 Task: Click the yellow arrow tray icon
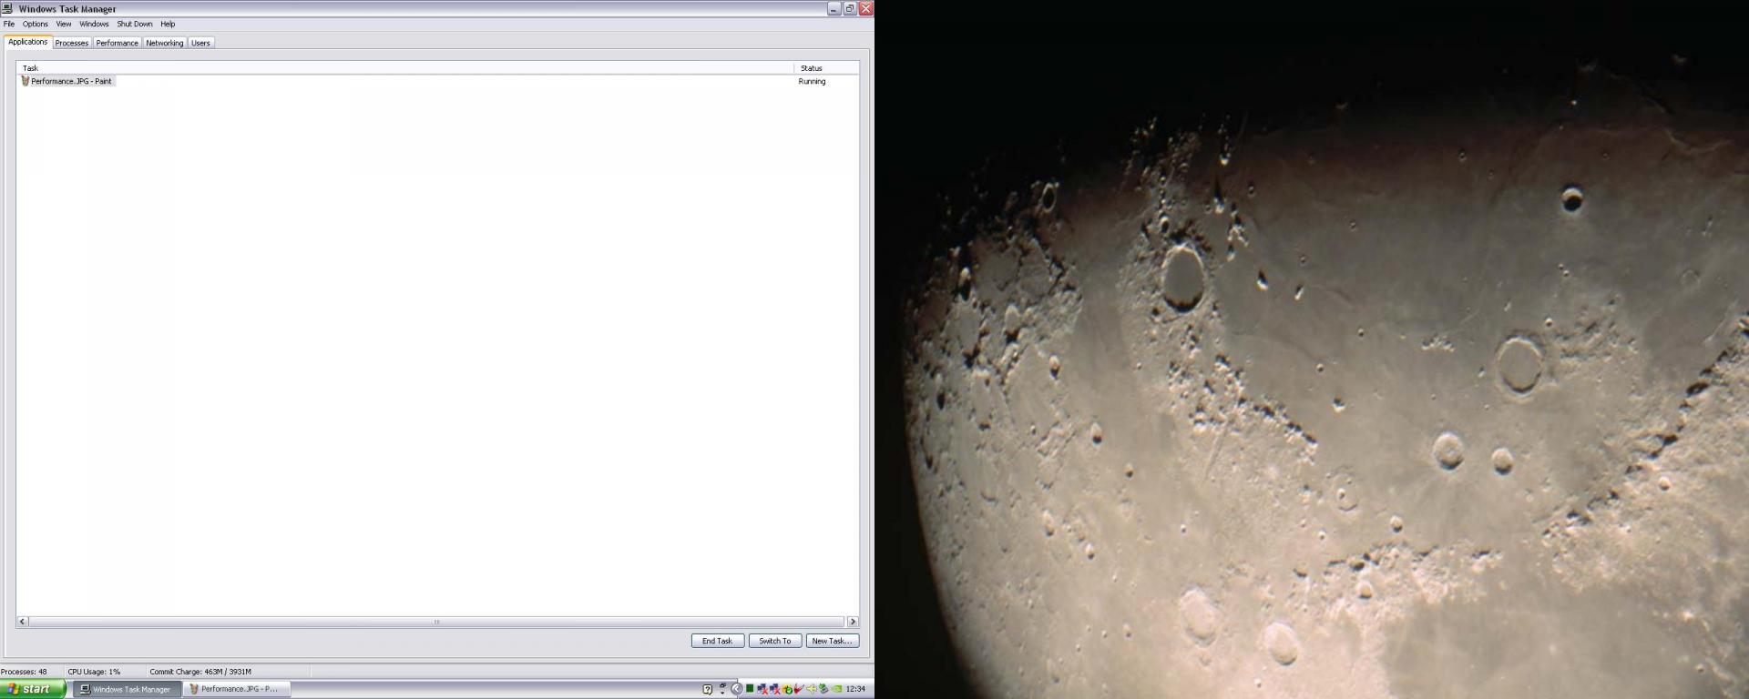click(811, 689)
